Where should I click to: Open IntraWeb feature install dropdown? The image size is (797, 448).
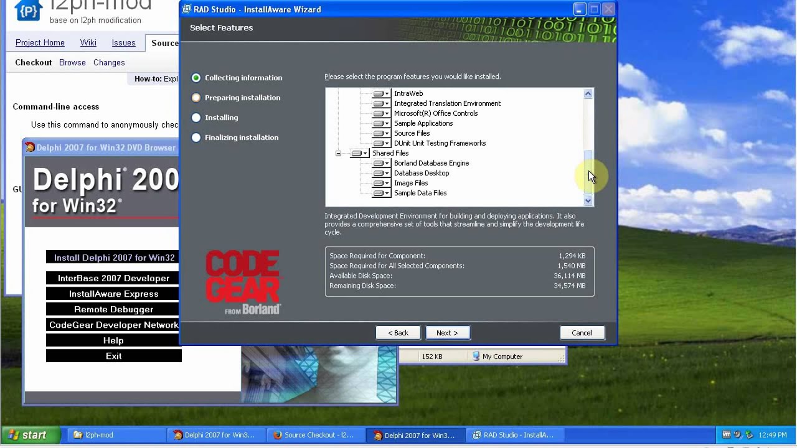tap(381, 93)
